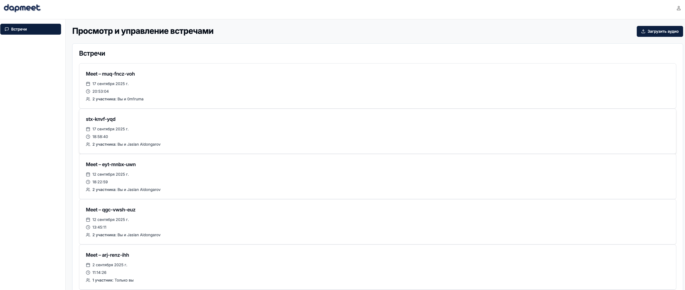
Task: Click the clock icon showing 13:45:11
Action: point(88,227)
